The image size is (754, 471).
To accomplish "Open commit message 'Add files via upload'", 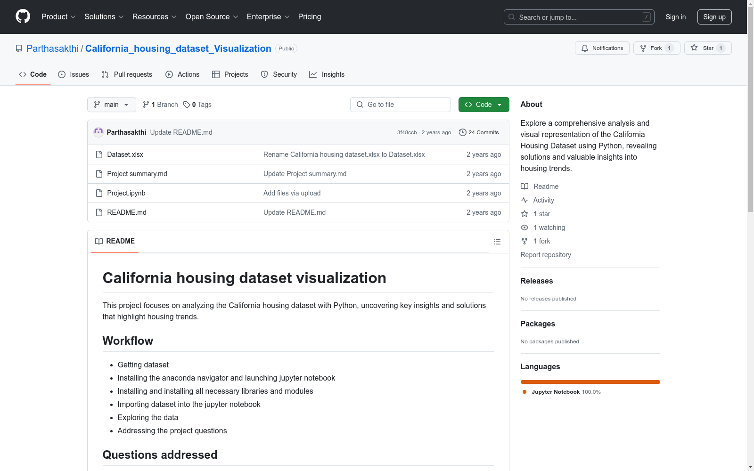I will click(x=292, y=193).
